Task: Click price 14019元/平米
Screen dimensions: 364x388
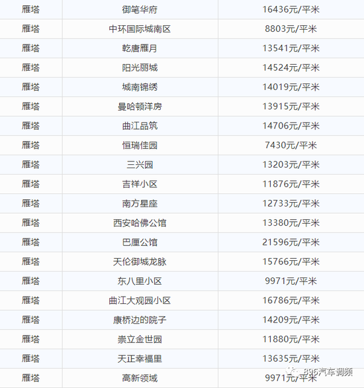Action: click(x=291, y=87)
